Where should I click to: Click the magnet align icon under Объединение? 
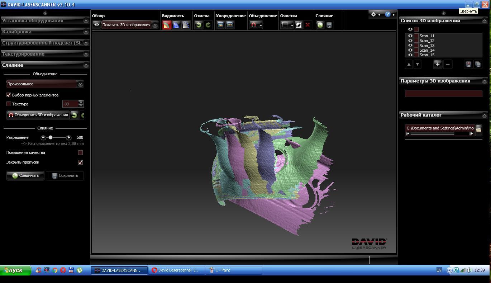tap(253, 25)
